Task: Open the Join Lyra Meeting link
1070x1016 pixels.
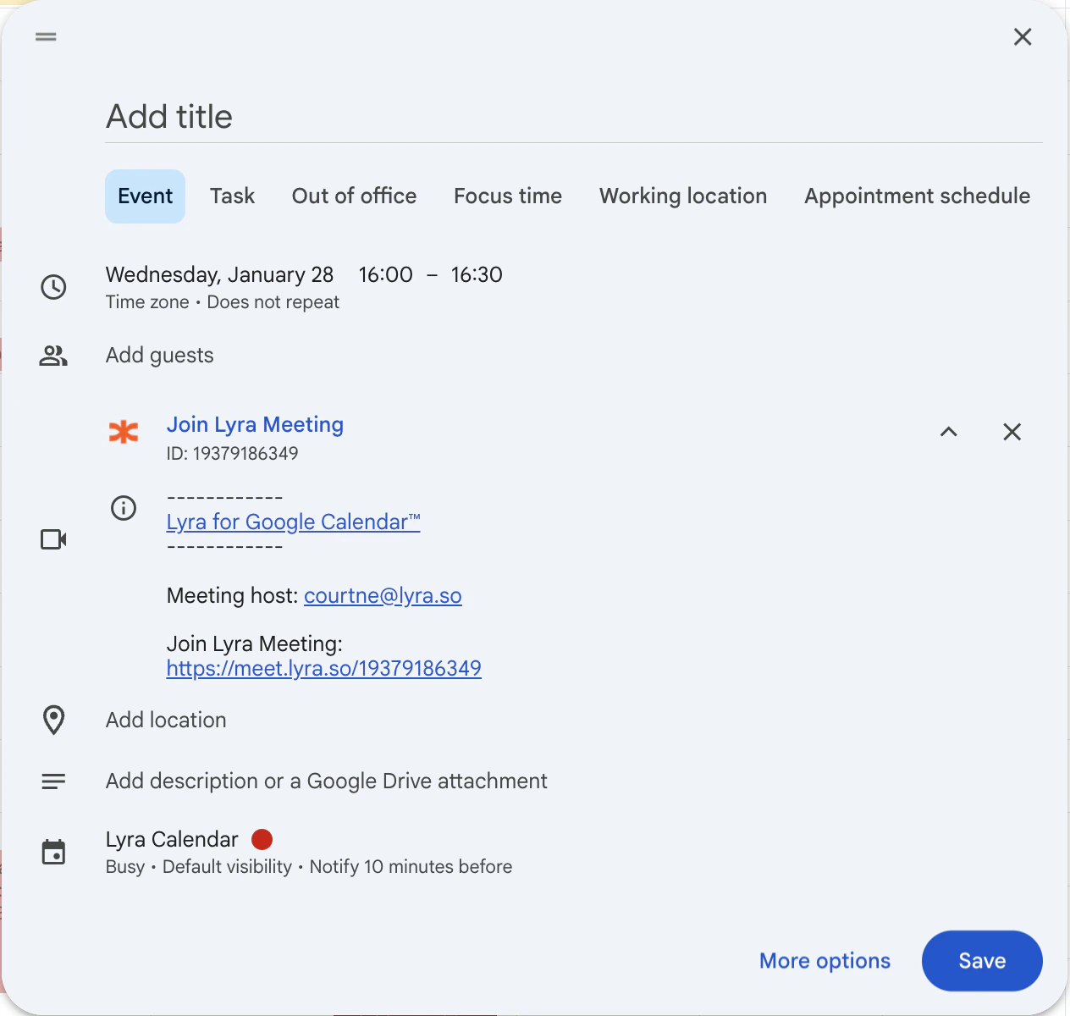Action: [x=255, y=424]
